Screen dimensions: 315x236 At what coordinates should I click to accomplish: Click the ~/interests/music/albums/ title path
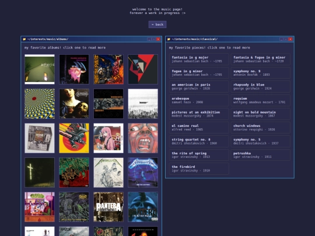tap(48, 39)
